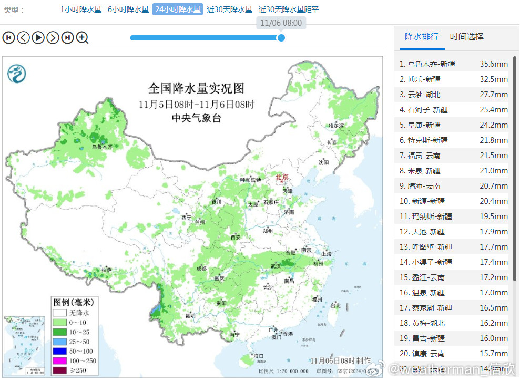Click the skip-to-last-frame playback icon
Image resolution: width=520 pixels, height=382 pixels.
tap(67, 37)
